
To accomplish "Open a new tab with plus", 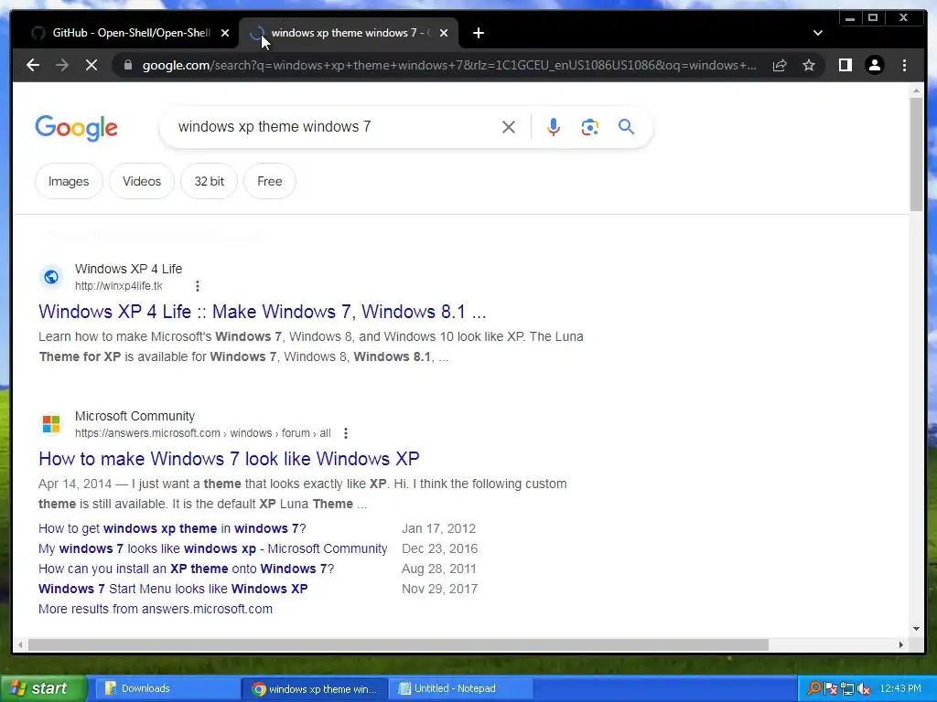I will pos(478,33).
